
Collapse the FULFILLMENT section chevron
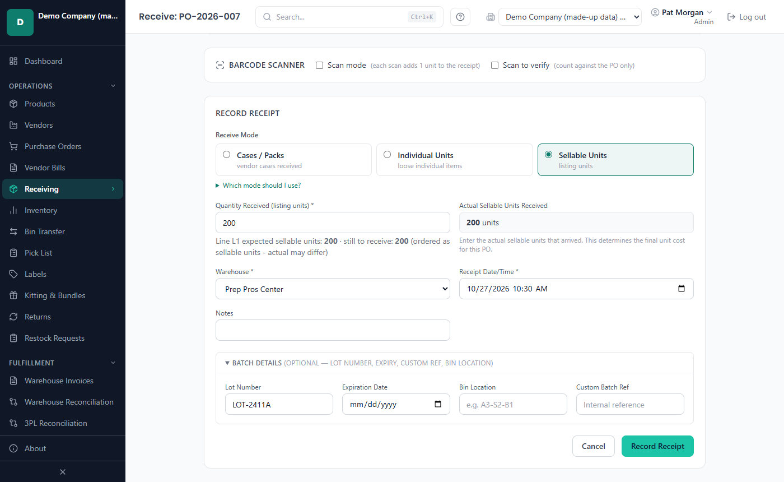(113, 363)
